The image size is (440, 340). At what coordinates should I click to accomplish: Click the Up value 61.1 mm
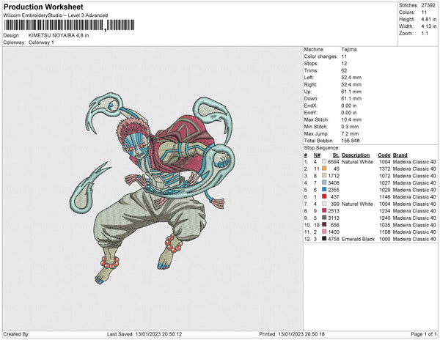click(x=351, y=92)
